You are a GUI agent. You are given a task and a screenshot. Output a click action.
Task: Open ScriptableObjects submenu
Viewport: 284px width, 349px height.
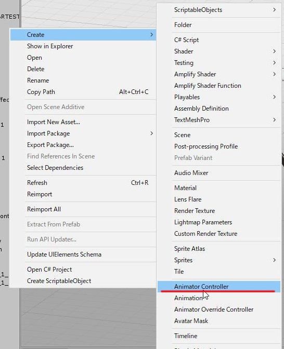(x=219, y=10)
